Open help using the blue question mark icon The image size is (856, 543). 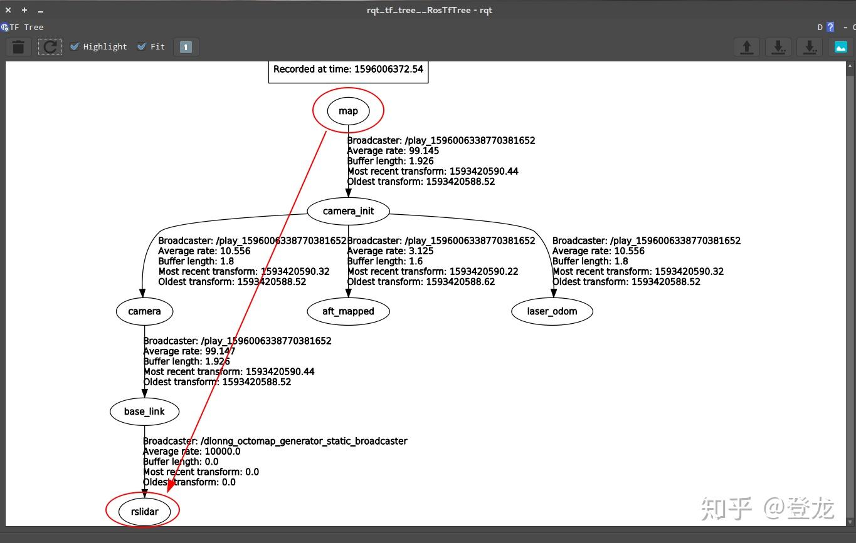click(x=829, y=27)
